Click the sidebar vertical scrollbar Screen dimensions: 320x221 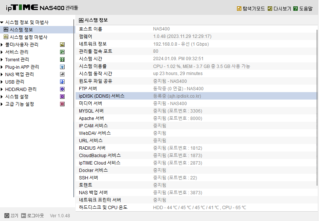click(x=74, y=108)
